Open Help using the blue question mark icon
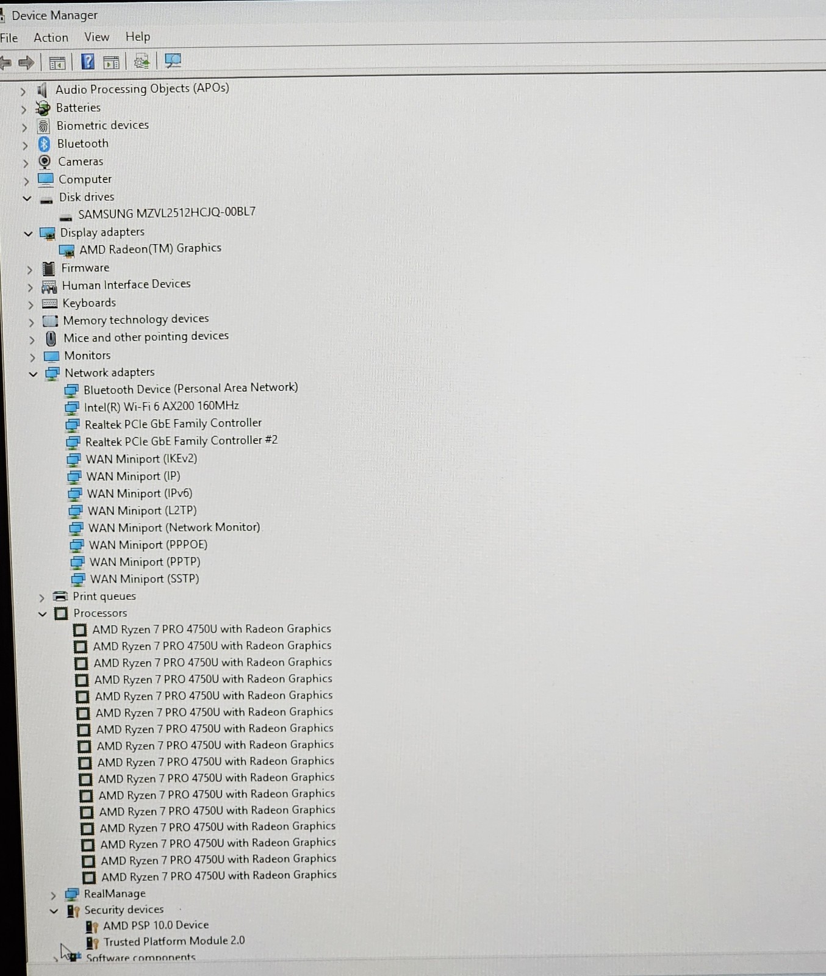826x976 pixels. tap(88, 62)
